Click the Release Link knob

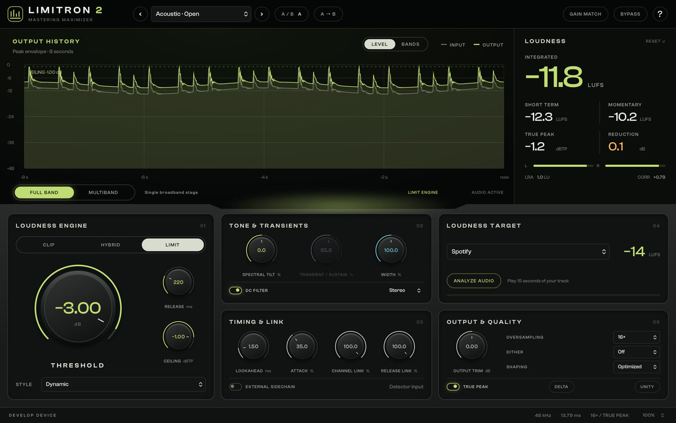pyautogui.click(x=399, y=346)
